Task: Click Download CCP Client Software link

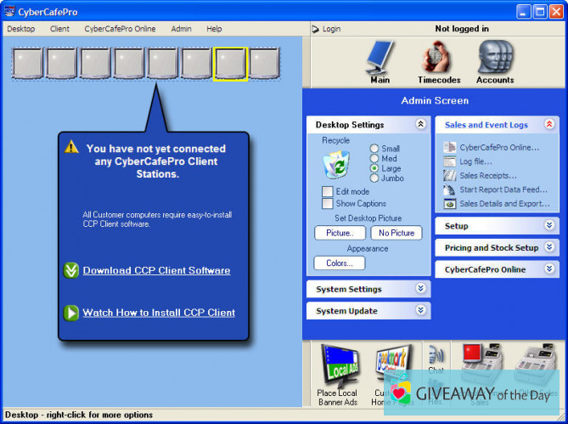Action: point(156,271)
